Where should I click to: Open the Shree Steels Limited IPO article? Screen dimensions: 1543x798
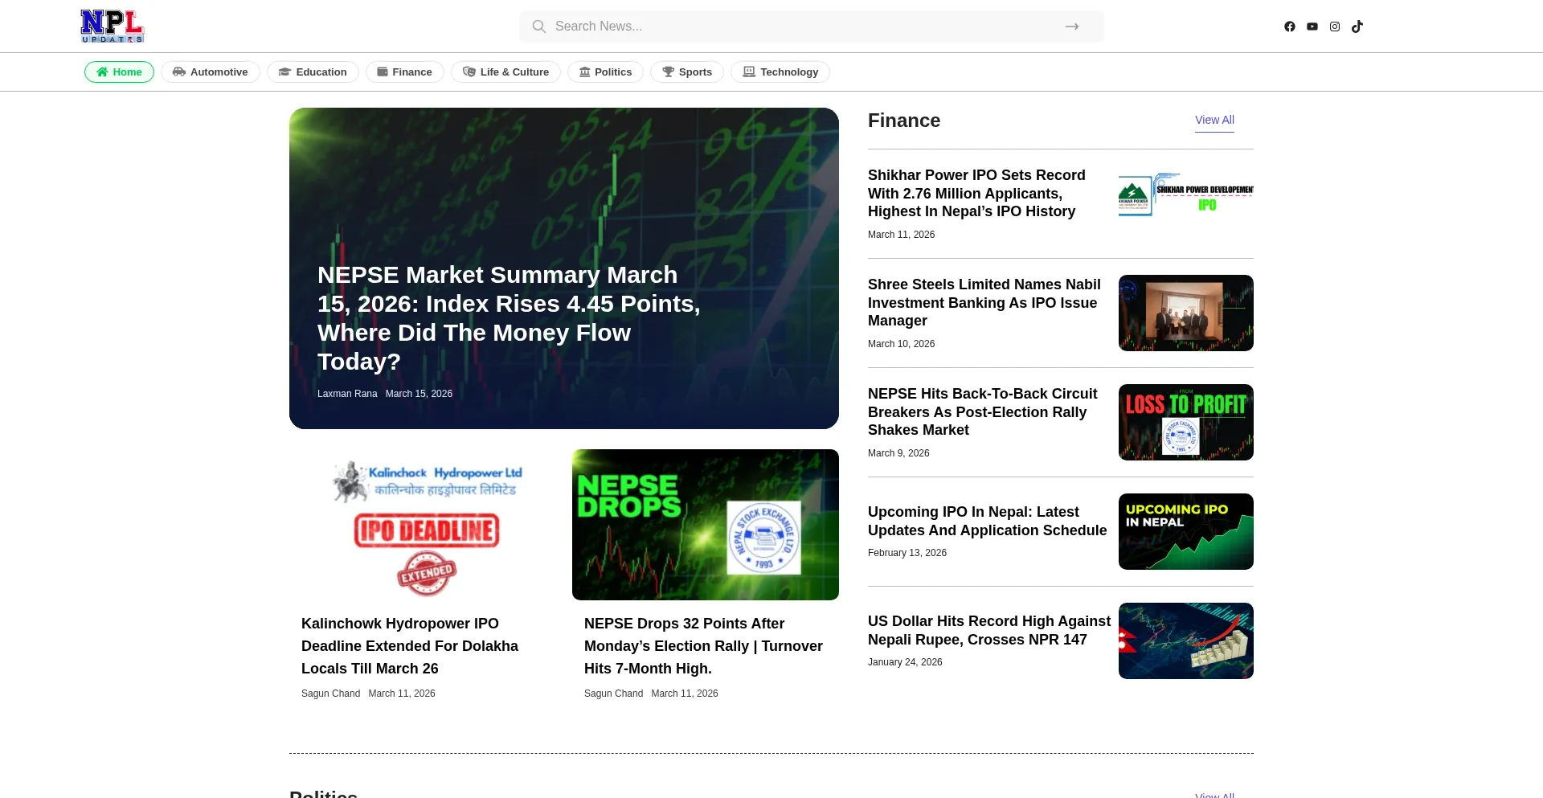coord(984,303)
